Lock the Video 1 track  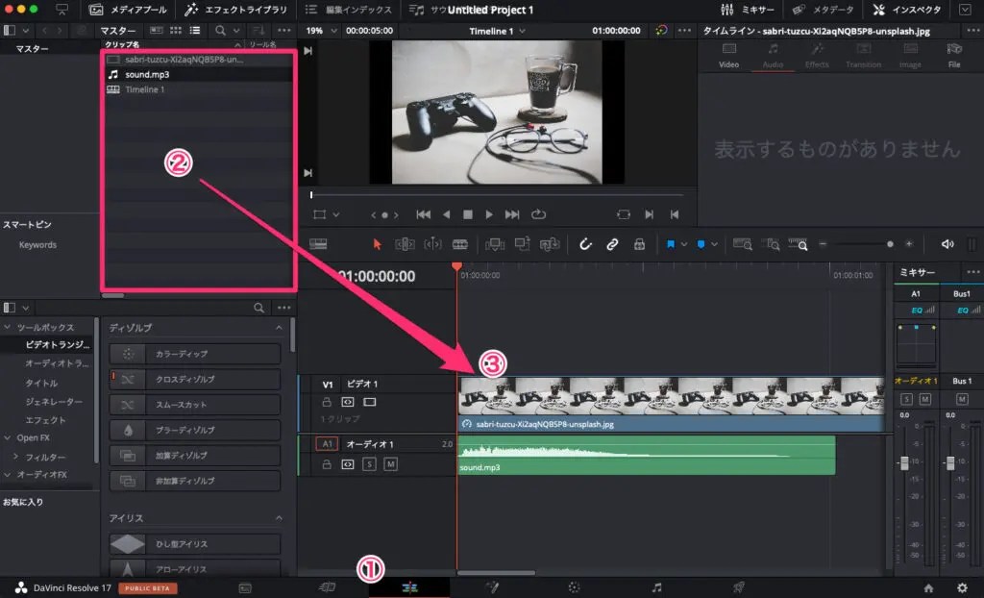point(327,402)
